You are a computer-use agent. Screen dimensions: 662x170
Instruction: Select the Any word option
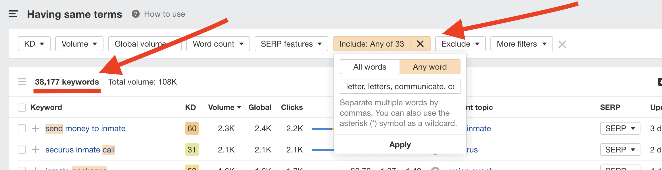pyautogui.click(x=430, y=67)
